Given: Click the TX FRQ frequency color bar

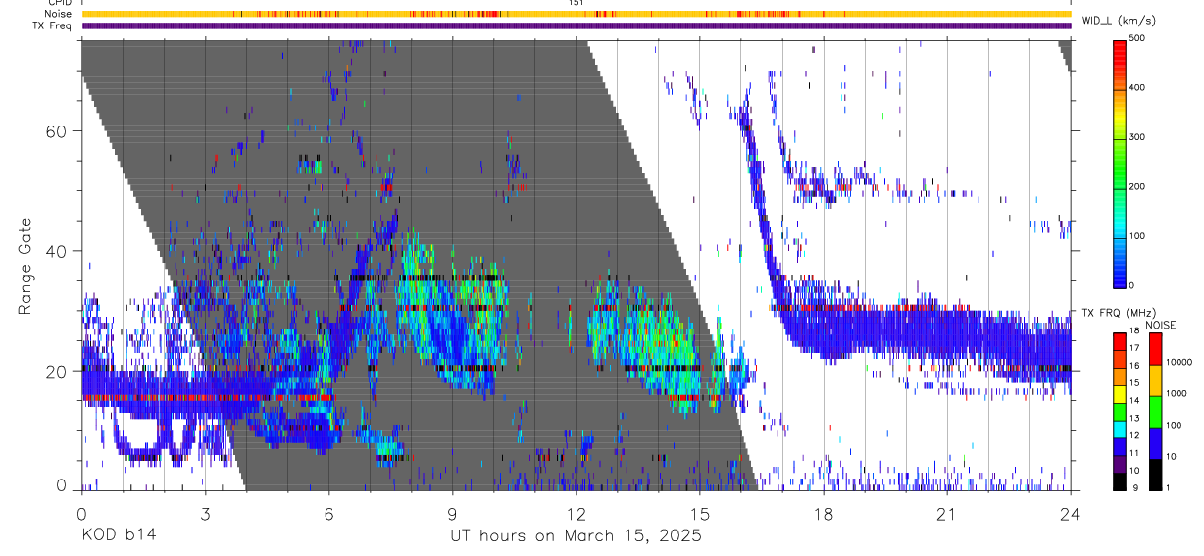Looking at the screenshot, I should [x=1120, y=411].
